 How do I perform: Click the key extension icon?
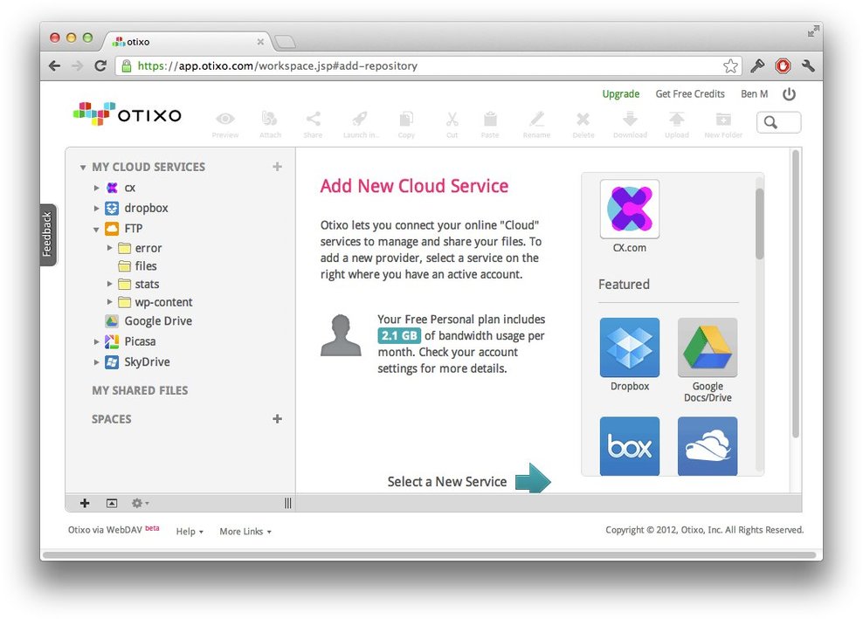coord(757,66)
